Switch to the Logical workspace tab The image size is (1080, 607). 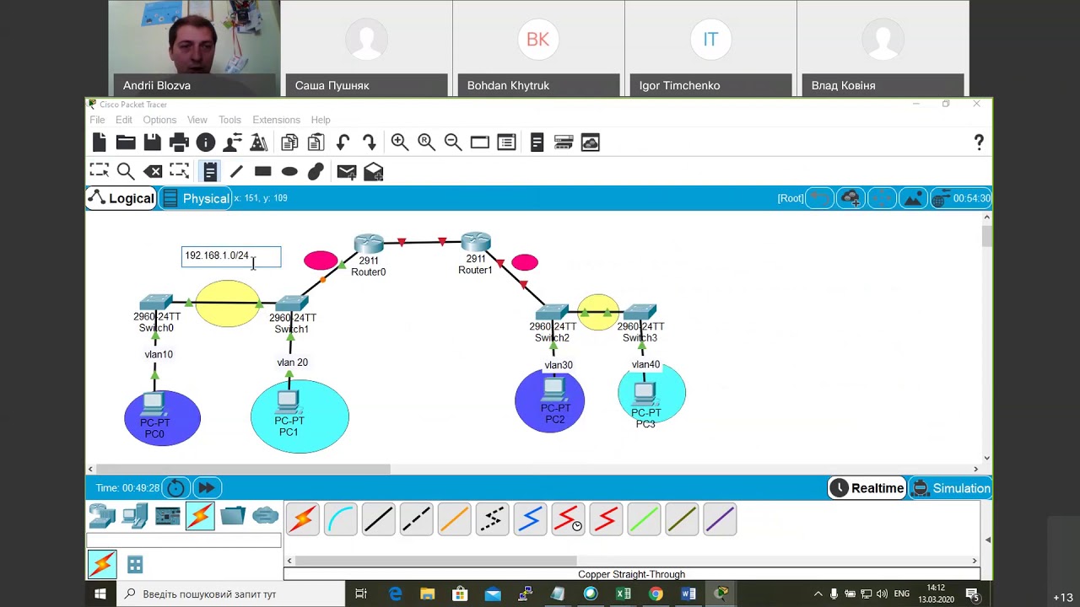[x=121, y=198]
